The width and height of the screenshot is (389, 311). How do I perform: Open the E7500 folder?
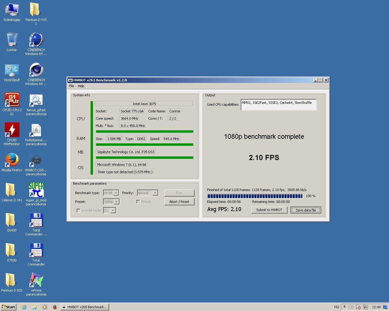tap(12, 253)
